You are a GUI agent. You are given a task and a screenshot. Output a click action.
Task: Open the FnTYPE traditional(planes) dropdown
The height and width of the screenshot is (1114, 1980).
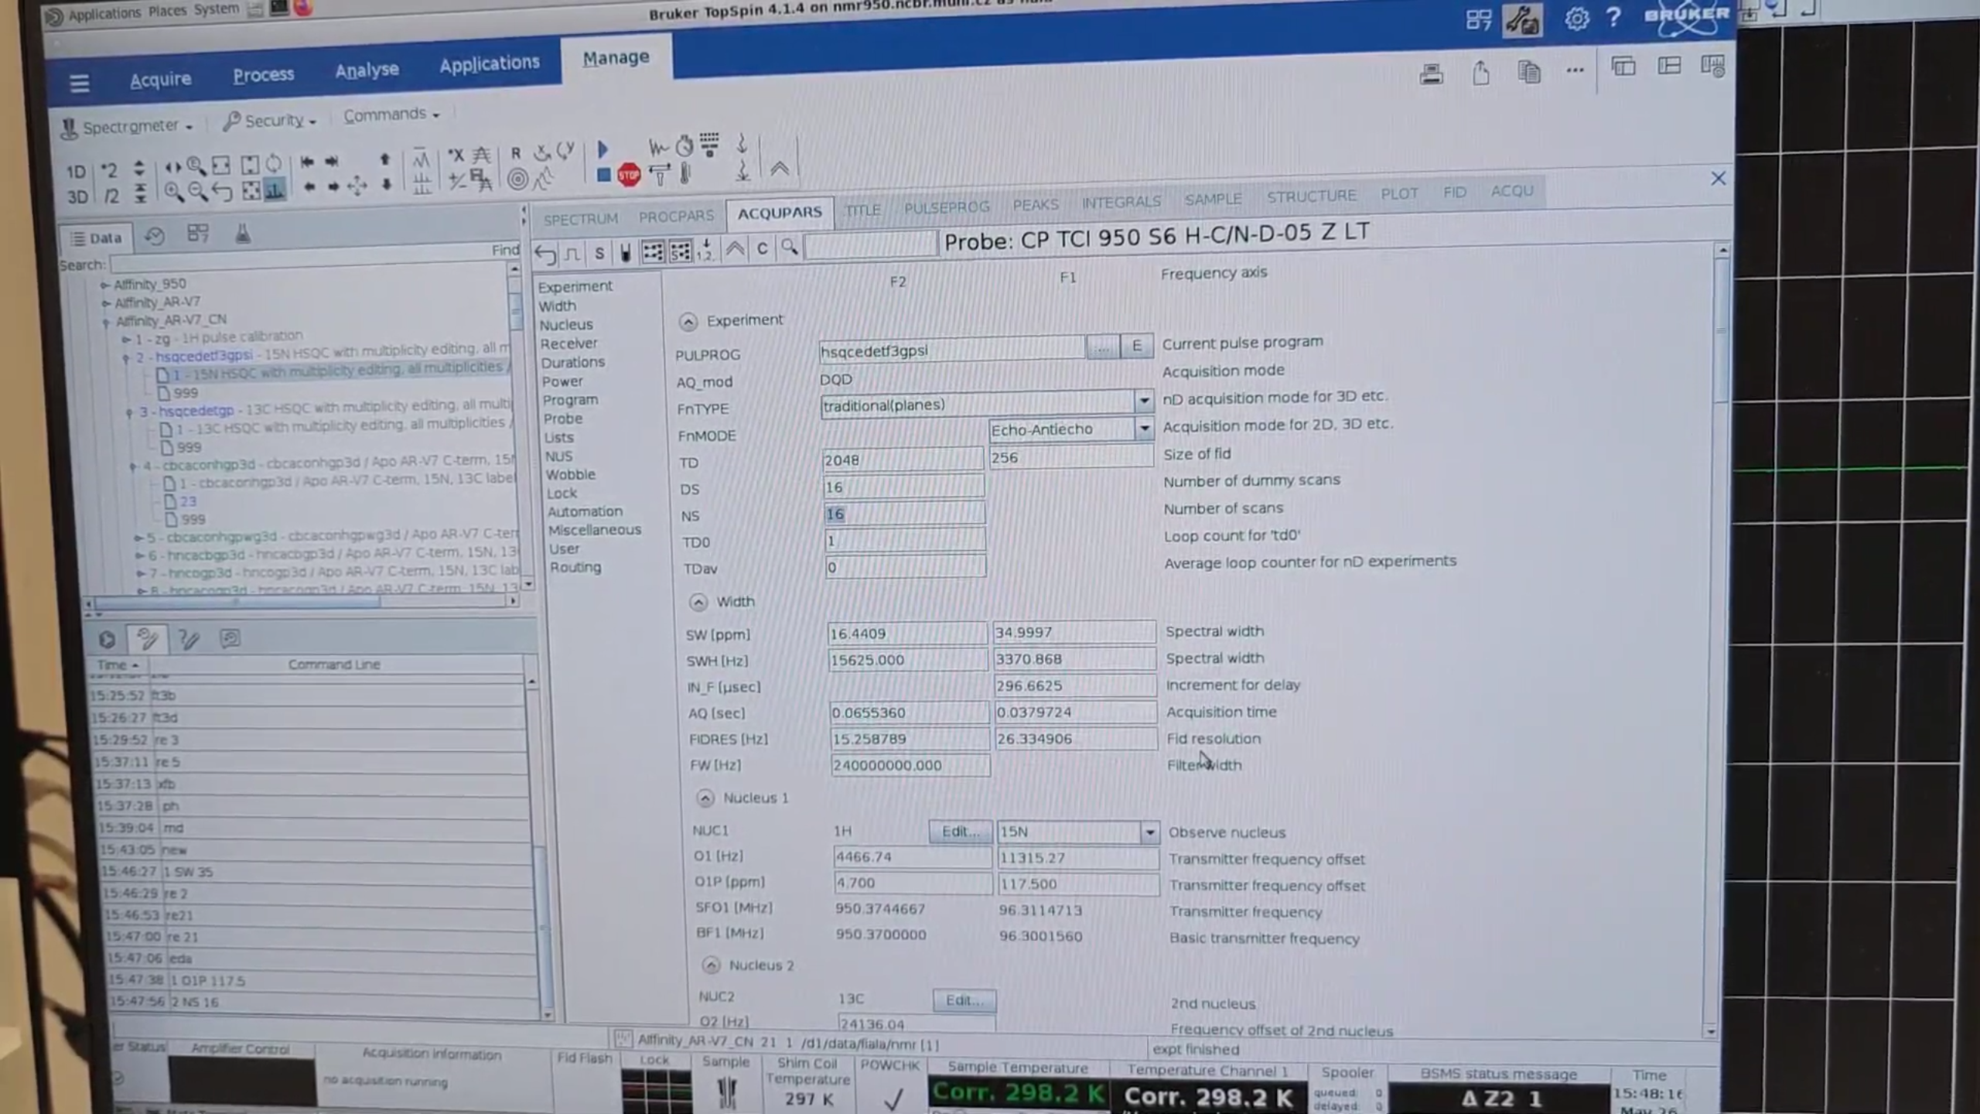[1143, 401]
